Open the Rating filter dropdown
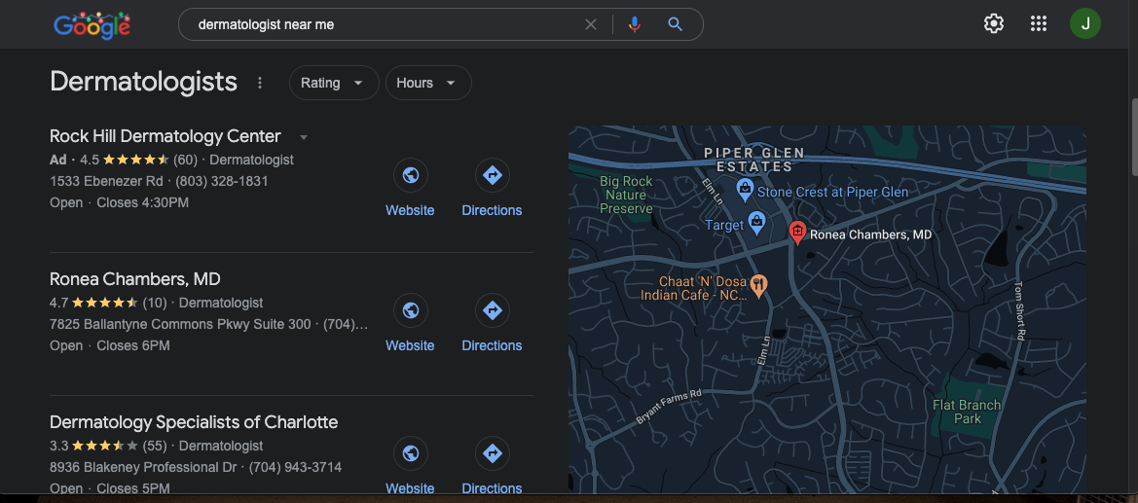Screen dimensions: 1138x503 coord(334,83)
